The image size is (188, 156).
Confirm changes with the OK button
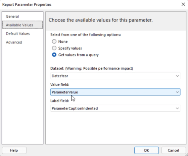[146, 150]
